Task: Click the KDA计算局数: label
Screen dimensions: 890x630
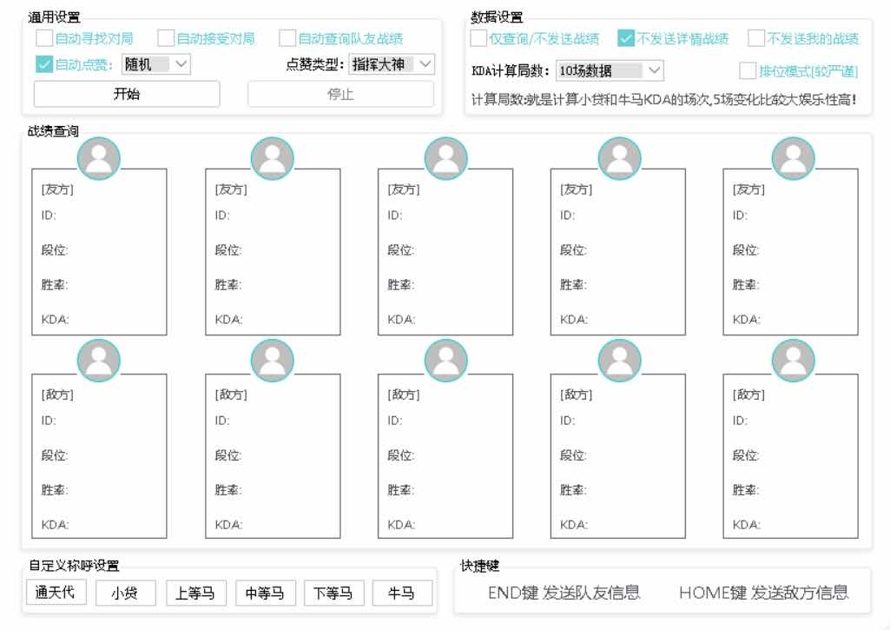Action: coord(511,71)
